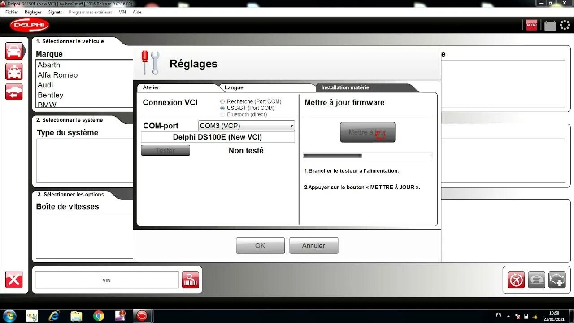This screenshot has height=323, width=574.
Task: Select the truck vehicle type icon in sidebar
Action: click(x=14, y=72)
